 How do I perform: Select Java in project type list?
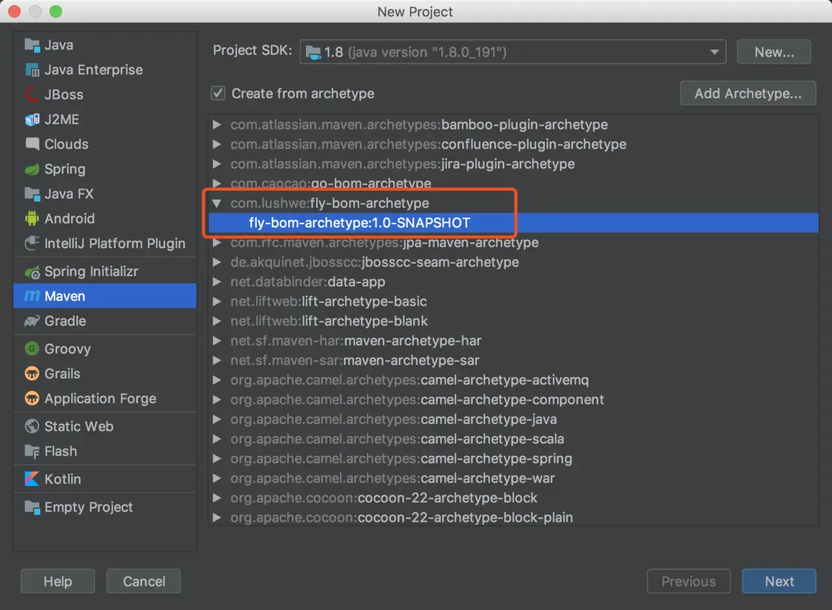pos(105,45)
